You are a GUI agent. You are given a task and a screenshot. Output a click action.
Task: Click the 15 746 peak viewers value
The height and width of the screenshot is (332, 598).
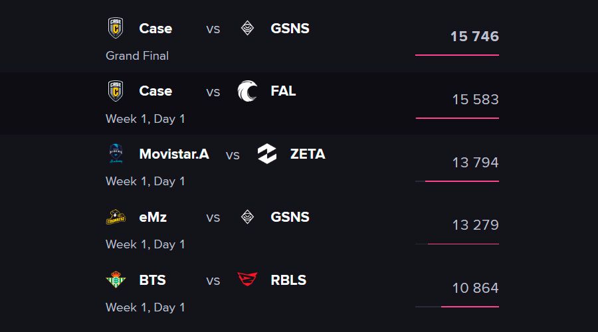point(474,37)
